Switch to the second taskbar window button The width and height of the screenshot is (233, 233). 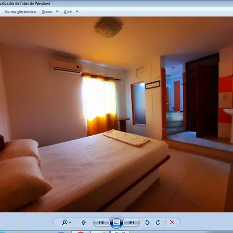click(x=100, y=232)
